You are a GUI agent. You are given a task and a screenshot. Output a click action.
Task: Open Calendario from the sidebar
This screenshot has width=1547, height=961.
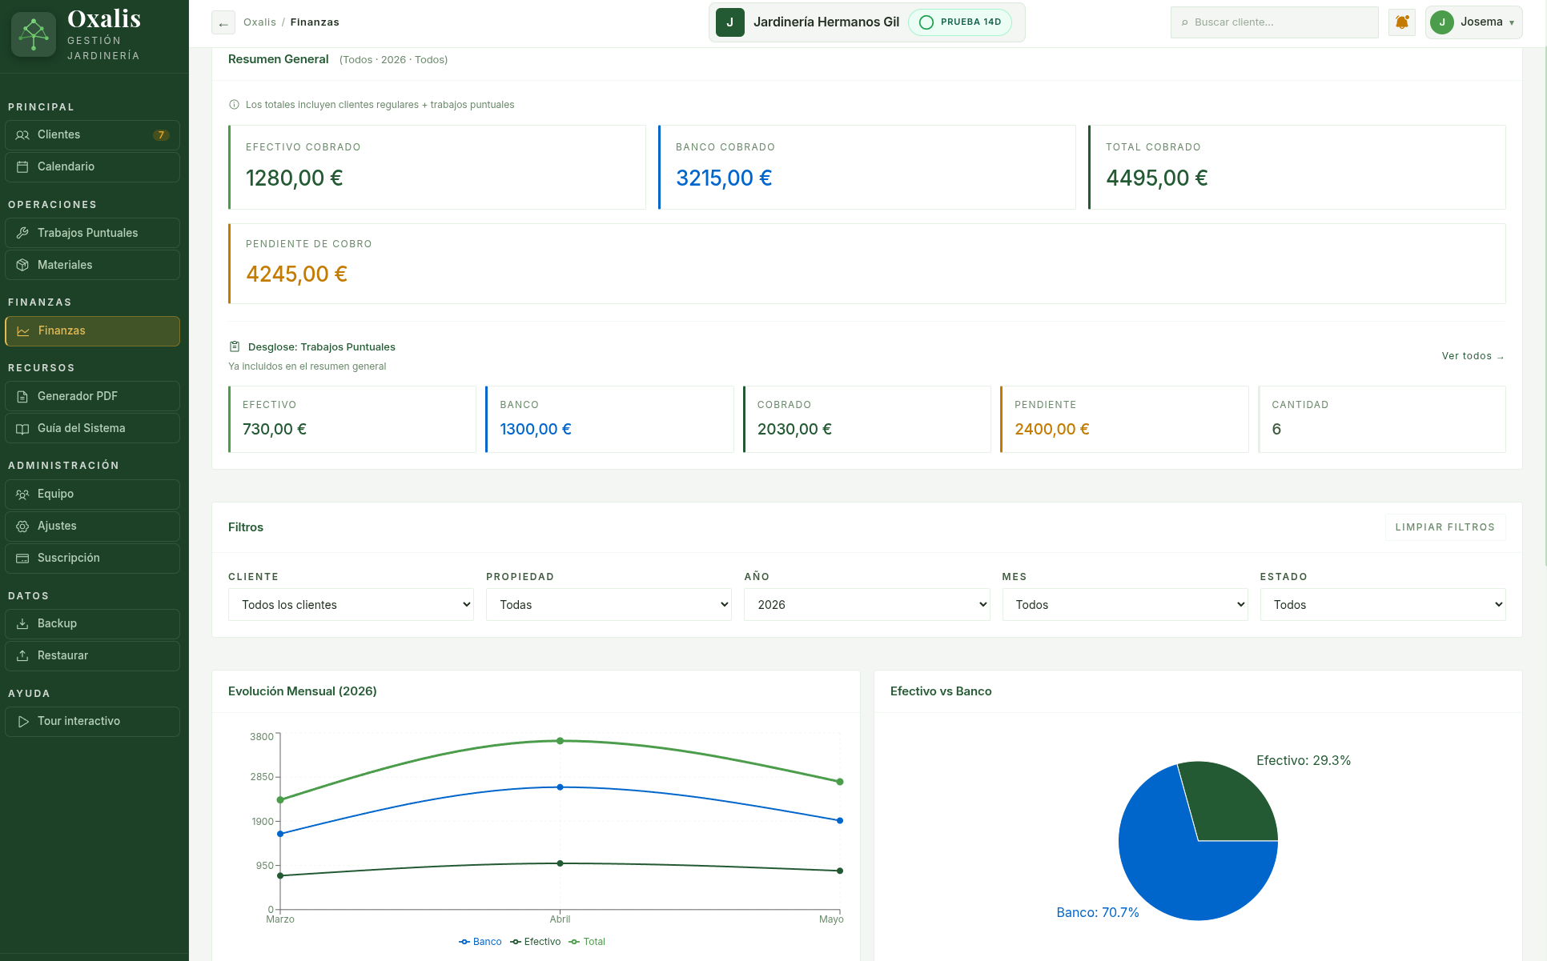[x=92, y=166]
